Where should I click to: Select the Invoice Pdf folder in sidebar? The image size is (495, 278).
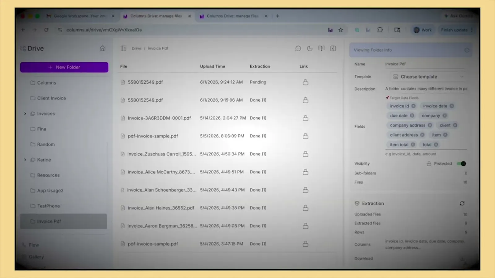pyautogui.click(x=63, y=221)
